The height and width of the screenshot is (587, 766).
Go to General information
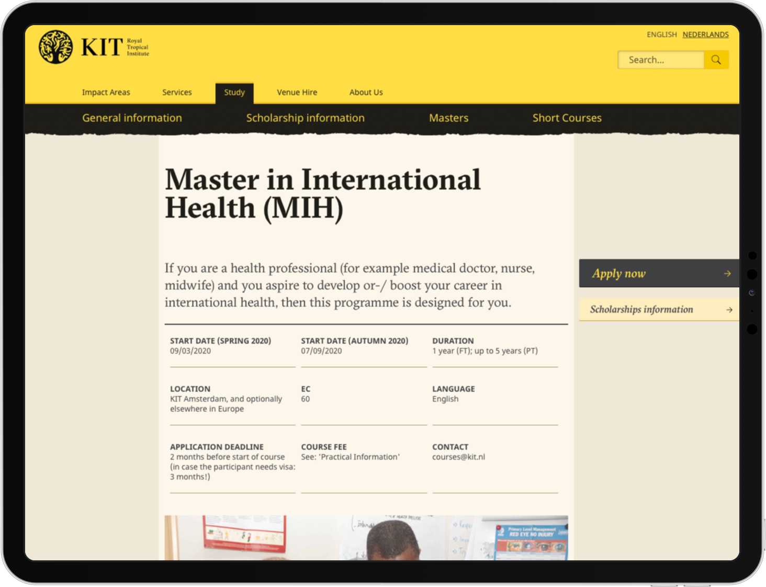click(132, 118)
